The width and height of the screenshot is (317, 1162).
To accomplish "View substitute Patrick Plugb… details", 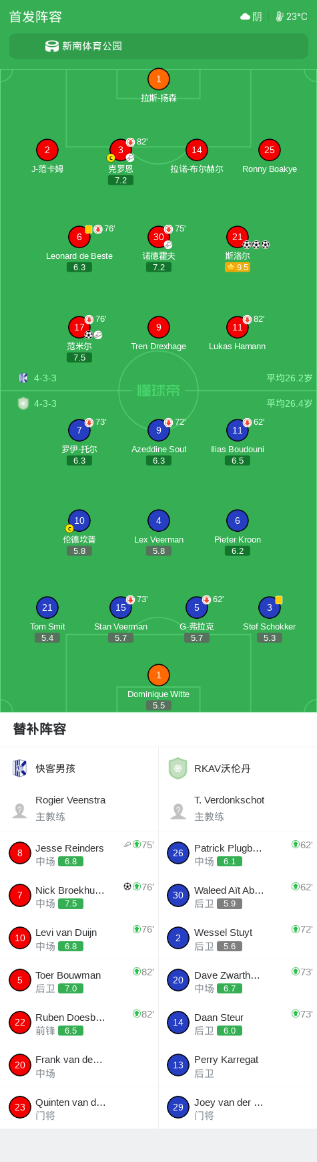I will pyautogui.click(x=238, y=853).
